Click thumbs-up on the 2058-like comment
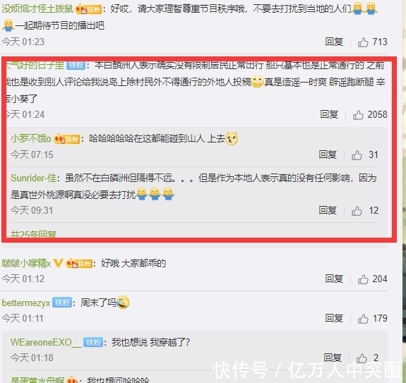Screen dimensions: 406x383 pos(358,115)
